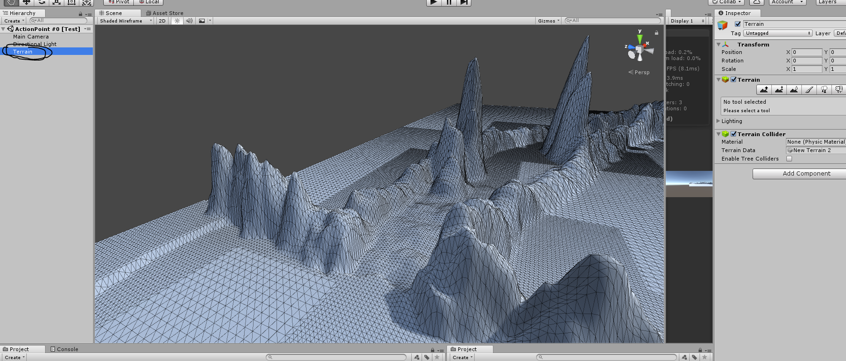Collapse the ActionPoint #0 scene tree
The width and height of the screenshot is (846, 361).
coord(3,29)
